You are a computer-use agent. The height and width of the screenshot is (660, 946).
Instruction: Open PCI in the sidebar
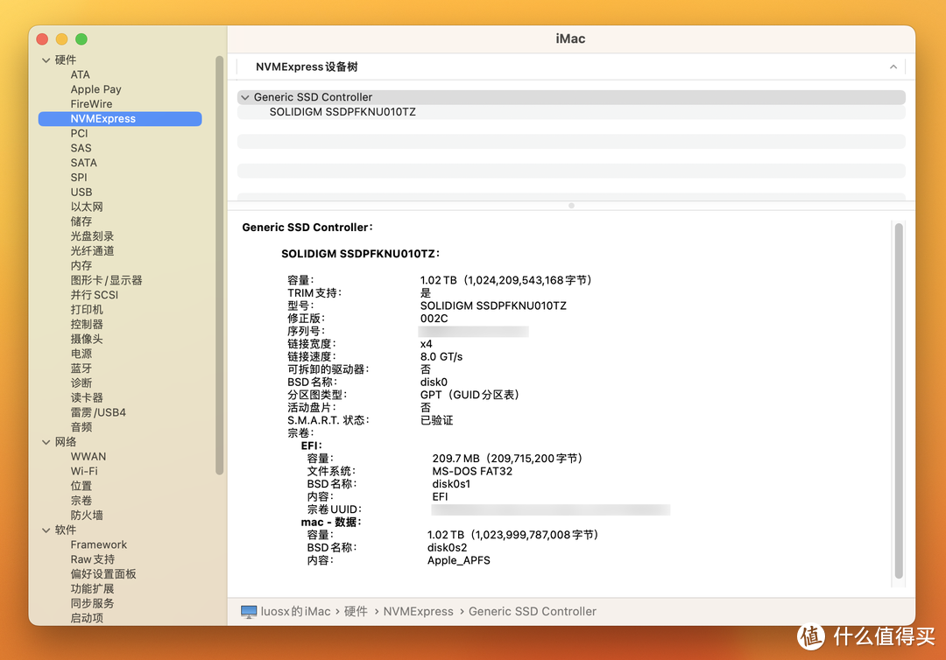click(79, 133)
